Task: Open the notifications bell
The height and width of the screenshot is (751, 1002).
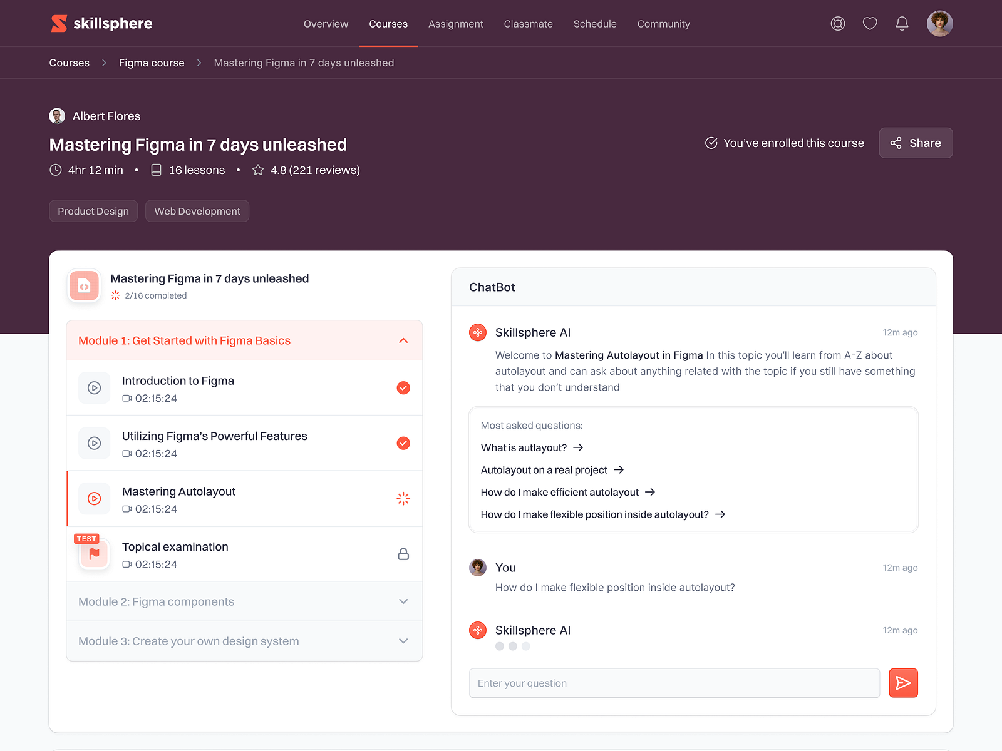Action: click(x=902, y=23)
